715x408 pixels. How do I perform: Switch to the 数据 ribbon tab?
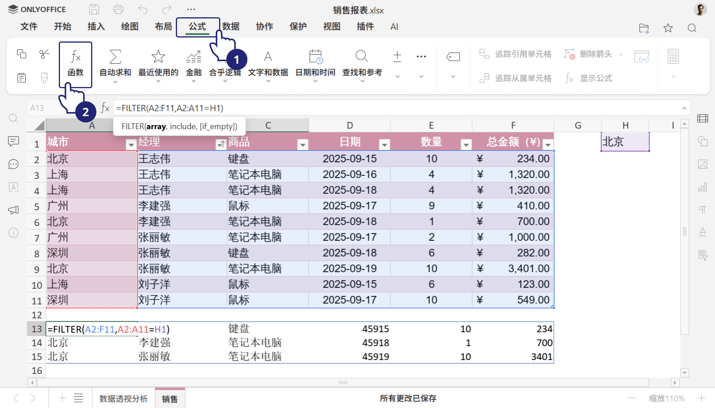231,27
